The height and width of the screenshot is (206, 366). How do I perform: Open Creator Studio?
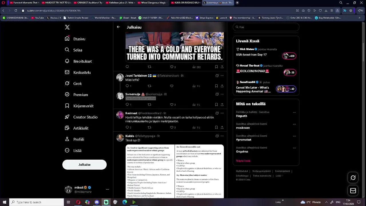click(x=81, y=117)
